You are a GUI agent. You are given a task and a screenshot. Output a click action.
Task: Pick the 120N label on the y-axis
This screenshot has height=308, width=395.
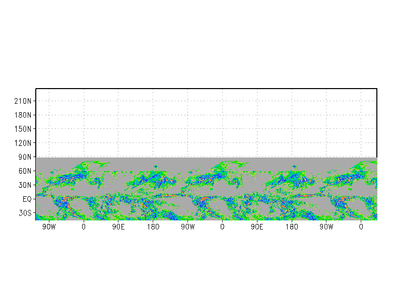23,143
